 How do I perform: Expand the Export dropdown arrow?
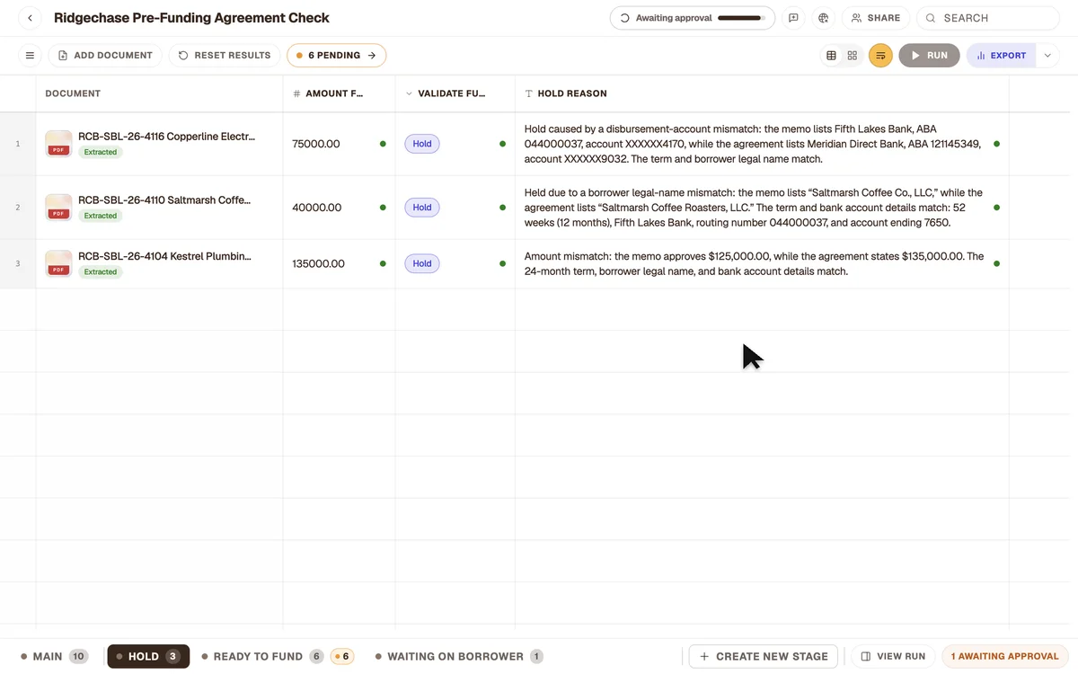coord(1047,56)
